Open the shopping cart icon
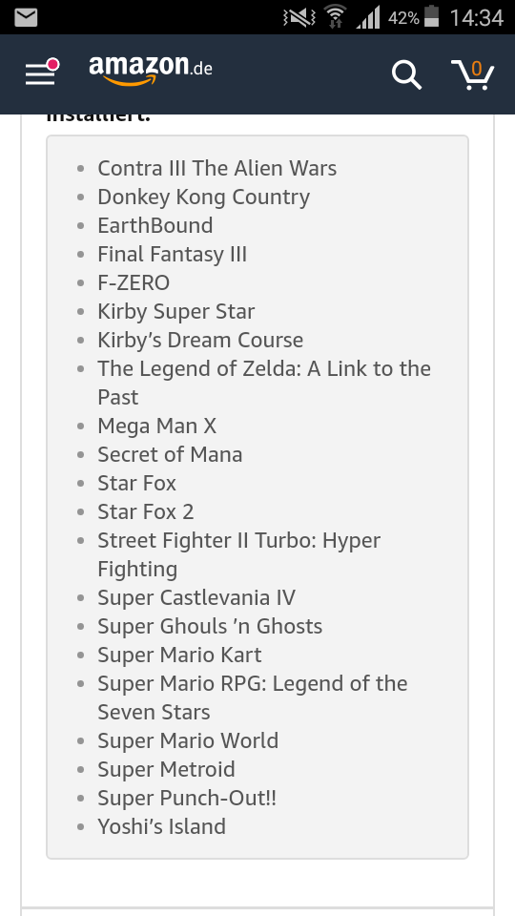This screenshot has height=916, width=515. pos(473,74)
